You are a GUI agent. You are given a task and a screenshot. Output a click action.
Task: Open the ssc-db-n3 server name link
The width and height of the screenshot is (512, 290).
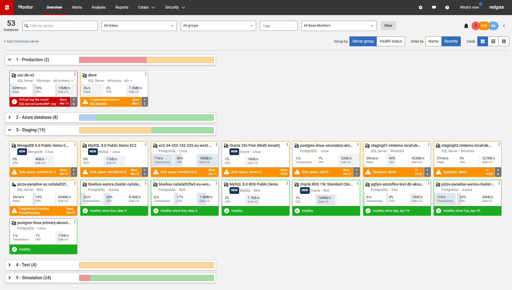click(x=26, y=75)
